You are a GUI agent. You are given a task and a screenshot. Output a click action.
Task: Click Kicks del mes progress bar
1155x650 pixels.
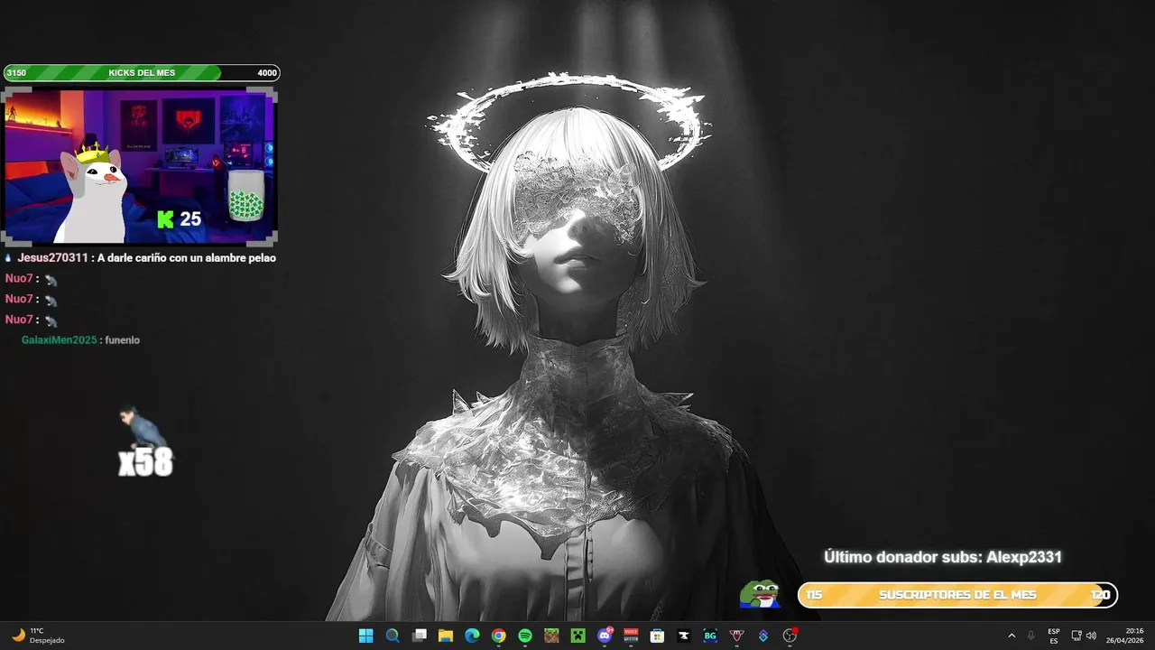click(142, 73)
